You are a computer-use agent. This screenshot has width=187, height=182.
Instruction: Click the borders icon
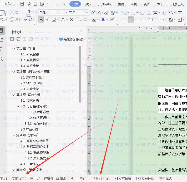180,19
